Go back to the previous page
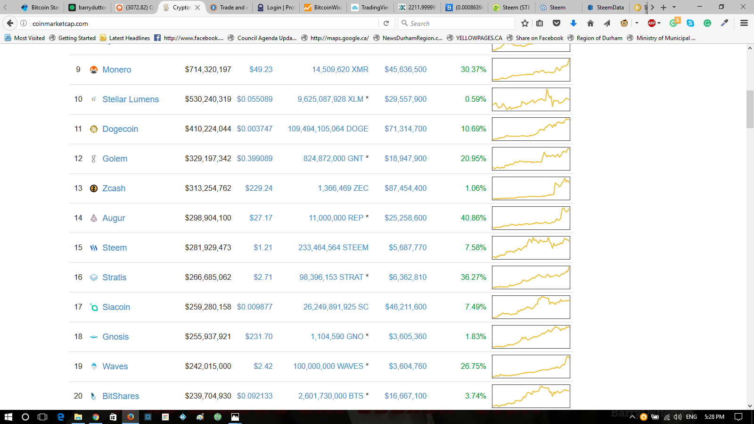Screen dimensions: 754x424 coord(10,23)
